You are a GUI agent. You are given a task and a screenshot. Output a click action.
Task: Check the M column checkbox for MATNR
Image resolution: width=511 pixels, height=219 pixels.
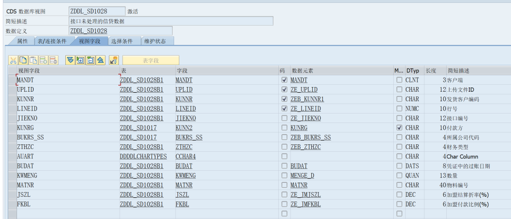pos(399,185)
